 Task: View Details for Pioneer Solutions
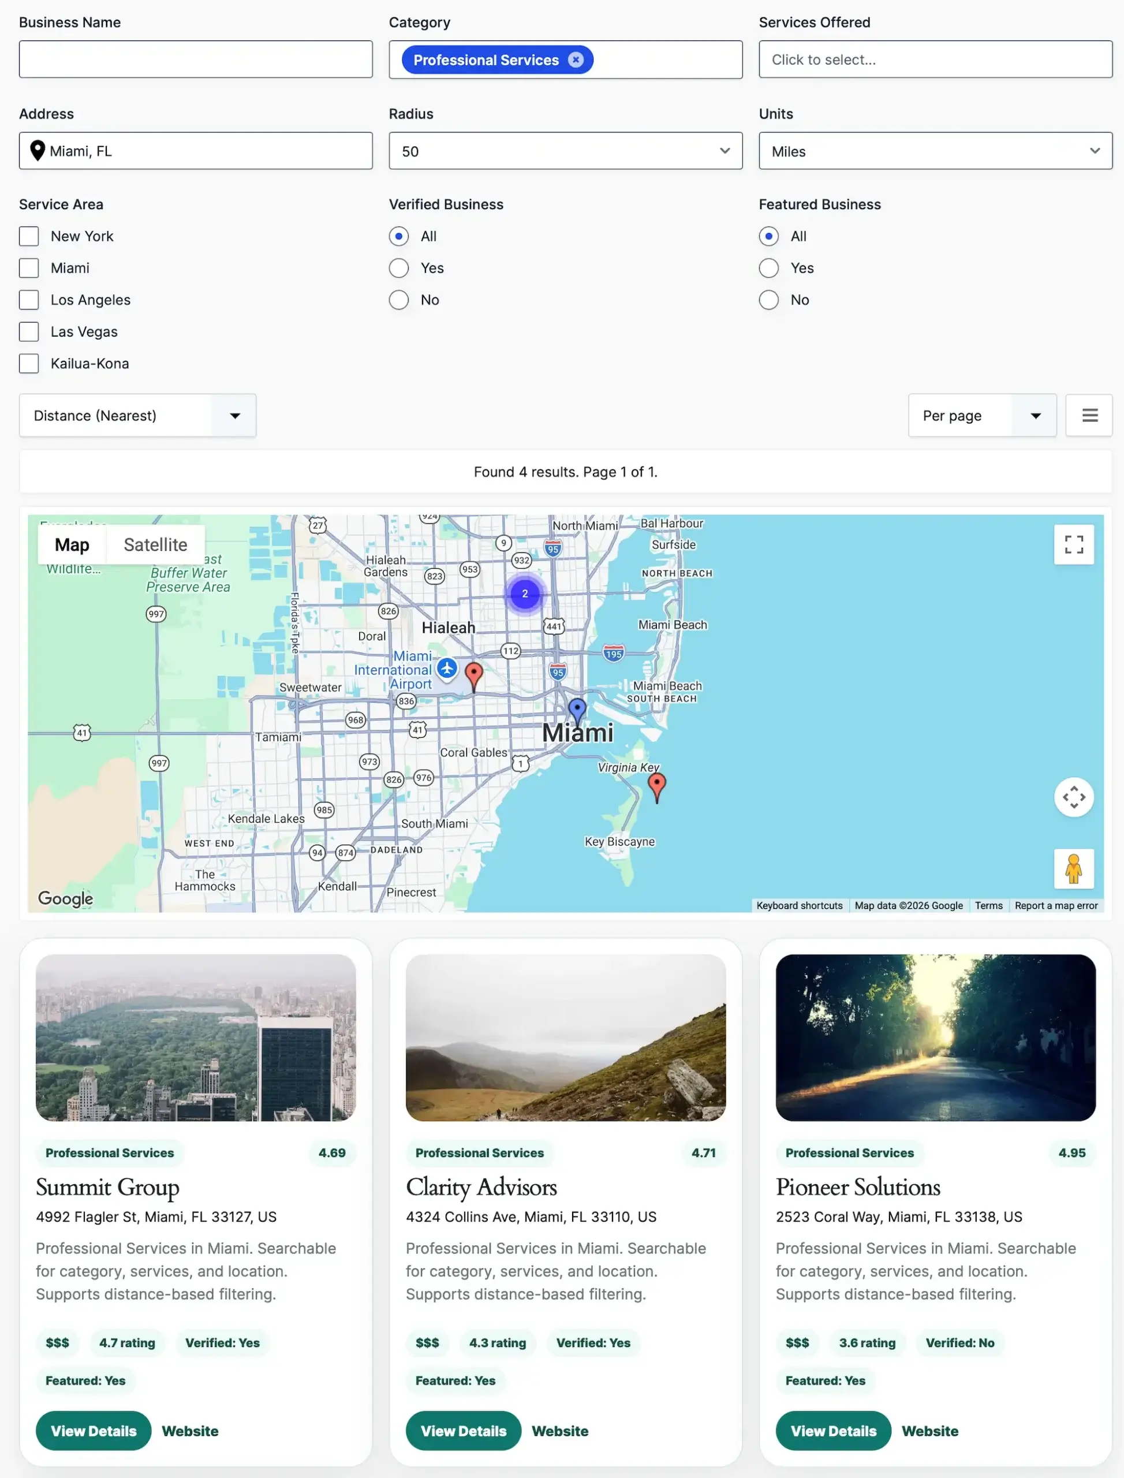click(834, 1431)
